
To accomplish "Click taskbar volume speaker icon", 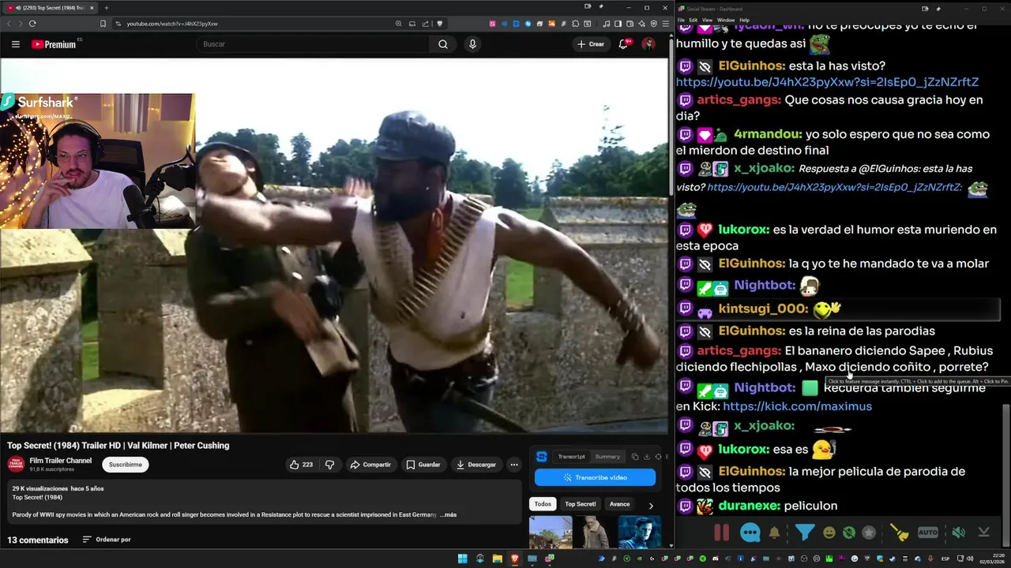I will click(969, 559).
